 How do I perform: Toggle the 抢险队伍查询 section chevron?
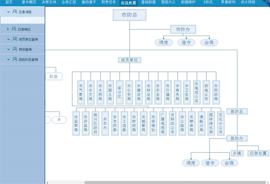(8, 59)
